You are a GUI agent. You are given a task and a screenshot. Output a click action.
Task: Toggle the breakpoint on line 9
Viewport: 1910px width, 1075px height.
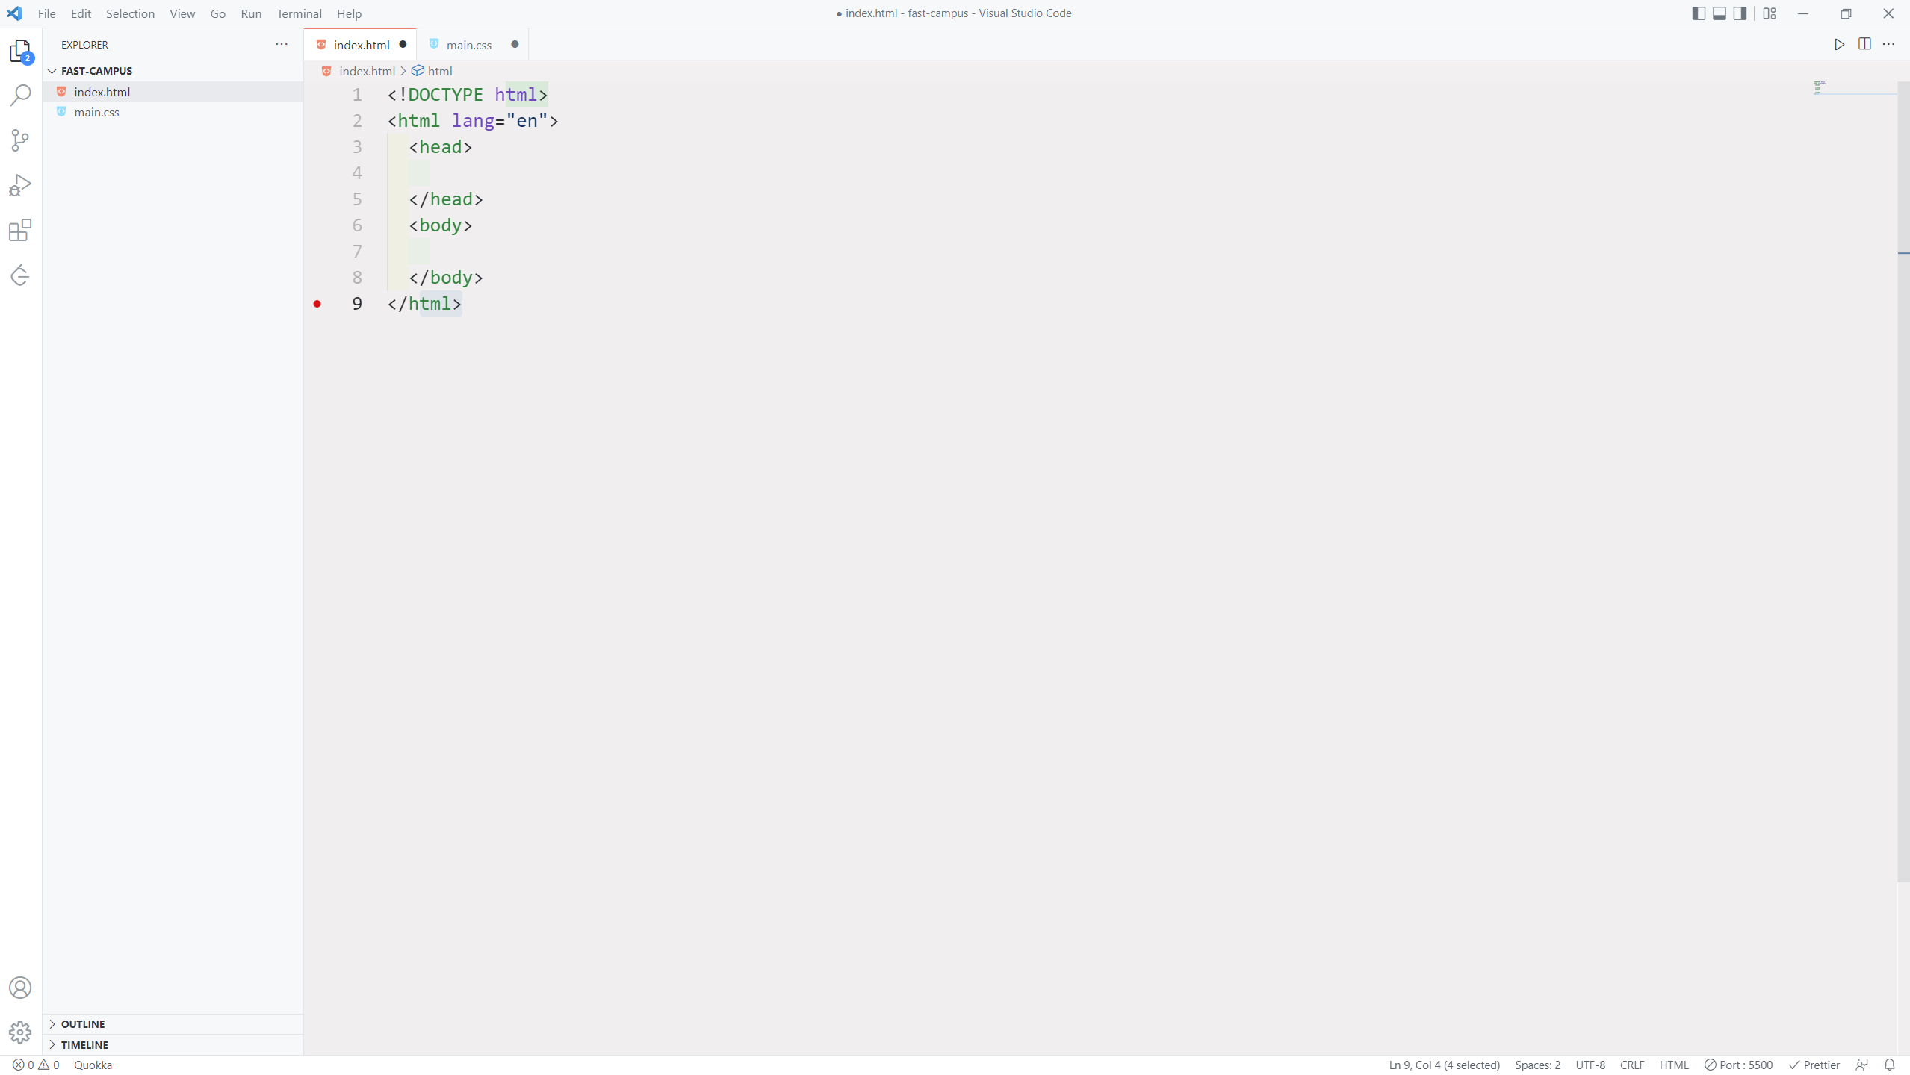click(x=317, y=304)
